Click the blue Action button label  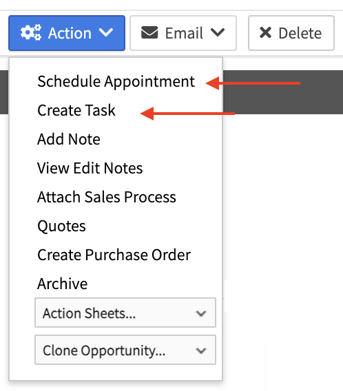click(x=70, y=33)
